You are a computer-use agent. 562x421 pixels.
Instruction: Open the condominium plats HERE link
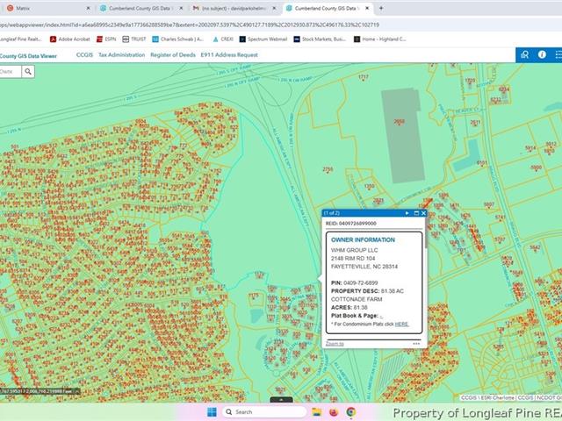(x=401, y=324)
